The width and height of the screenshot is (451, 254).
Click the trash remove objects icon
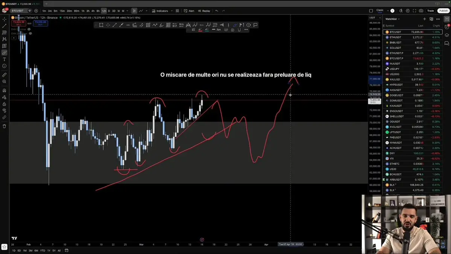tap(4, 126)
